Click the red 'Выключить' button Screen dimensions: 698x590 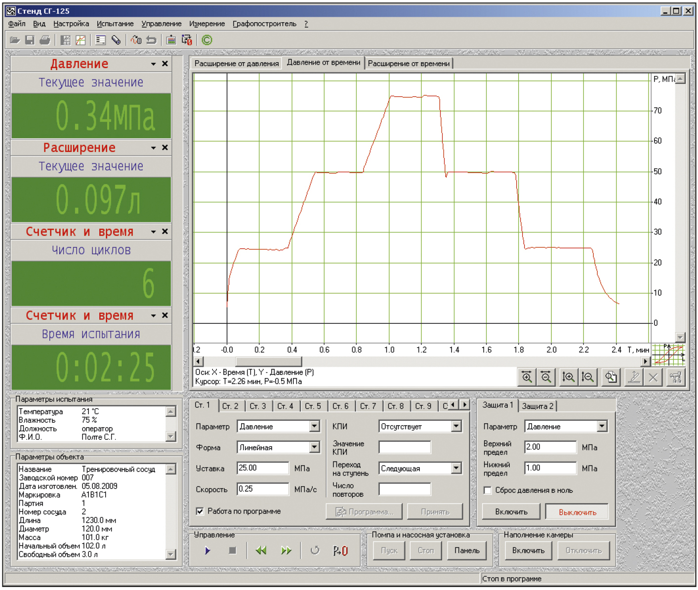tap(577, 512)
